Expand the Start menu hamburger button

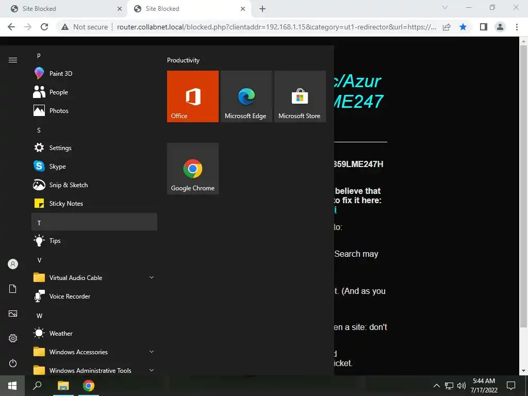coord(13,60)
